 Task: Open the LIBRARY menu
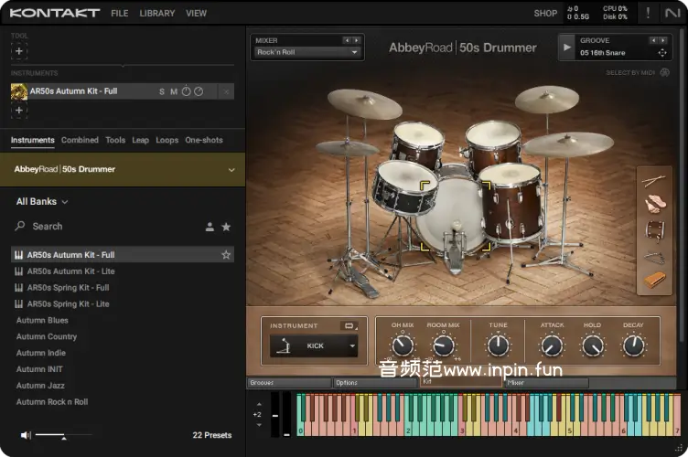pyautogui.click(x=157, y=14)
